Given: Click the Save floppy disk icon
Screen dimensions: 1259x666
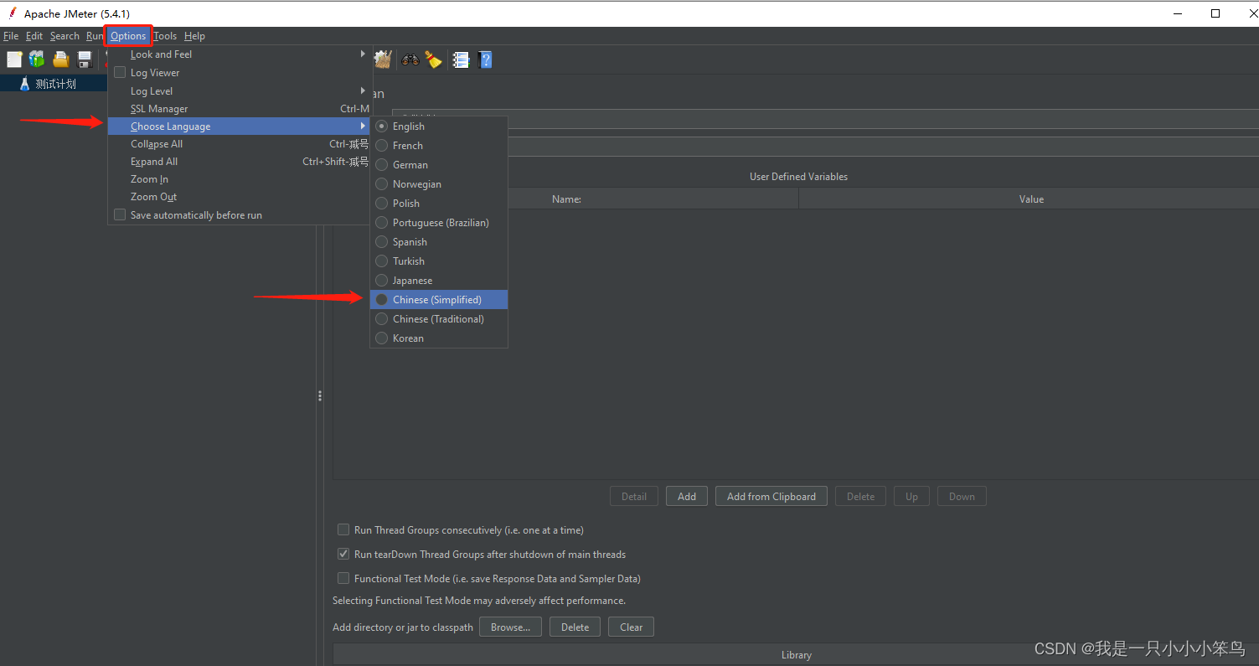Looking at the screenshot, I should pyautogui.click(x=85, y=59).
